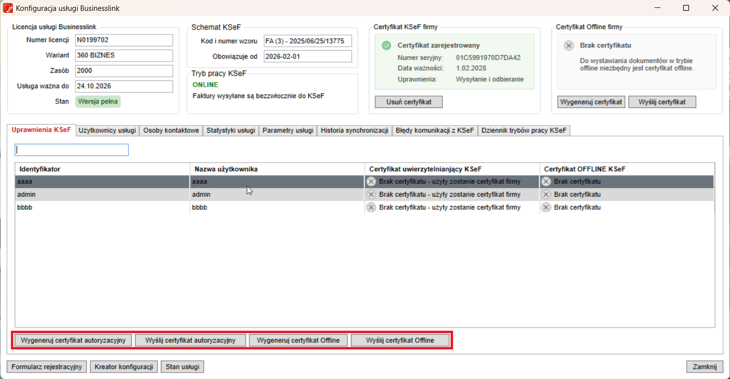
Task: Click authentication certificate status icon in bbbb row
Action: point(371,207)
